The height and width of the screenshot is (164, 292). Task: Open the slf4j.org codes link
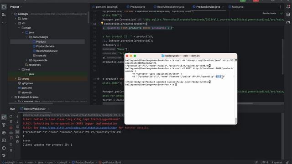78,128
